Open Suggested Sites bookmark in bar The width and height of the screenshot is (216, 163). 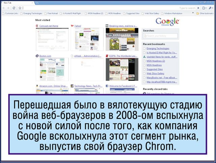point(131,13)
